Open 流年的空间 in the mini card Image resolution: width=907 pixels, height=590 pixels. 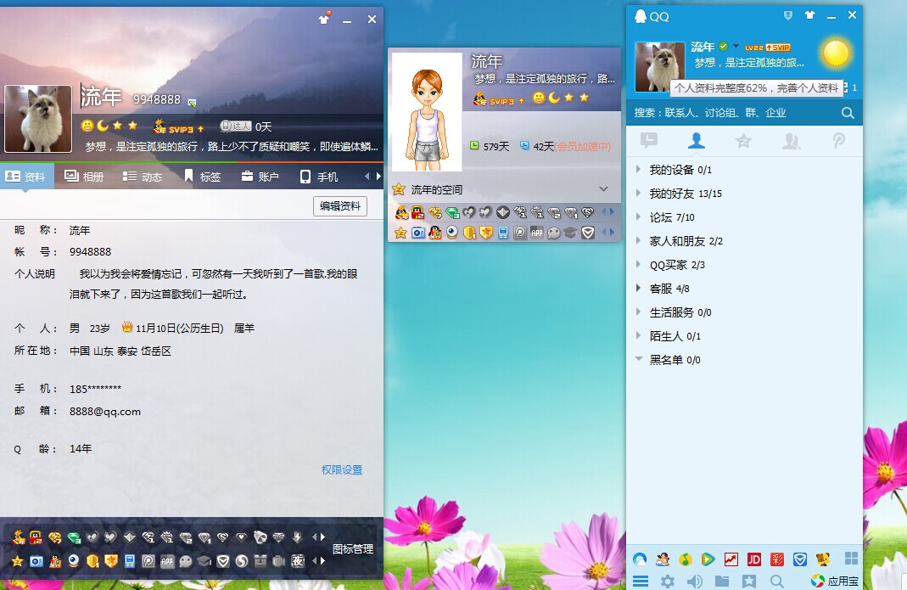pyautogui.click(x=436, y=189)
